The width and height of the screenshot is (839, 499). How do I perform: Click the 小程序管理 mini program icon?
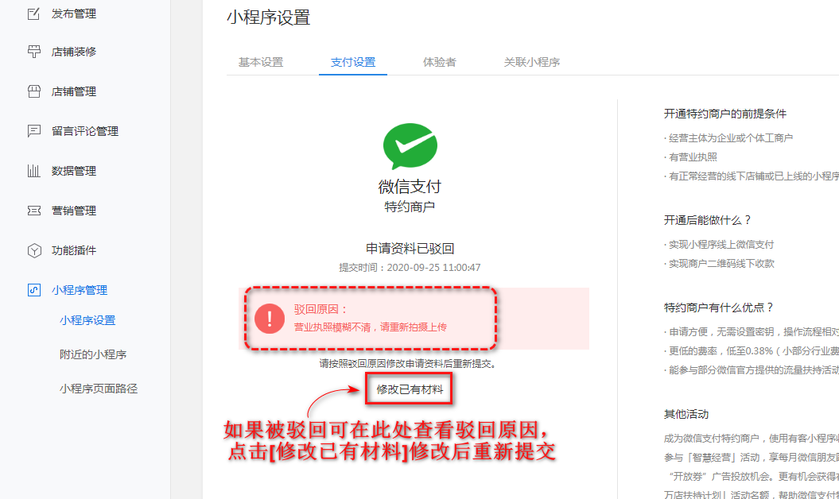pos(33,290)
